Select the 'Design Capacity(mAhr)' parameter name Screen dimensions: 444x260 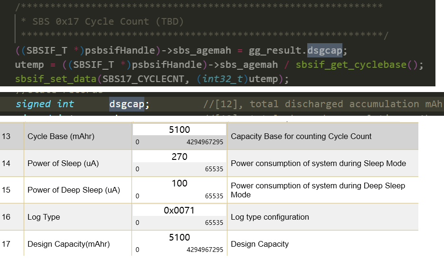coord(68,244)
